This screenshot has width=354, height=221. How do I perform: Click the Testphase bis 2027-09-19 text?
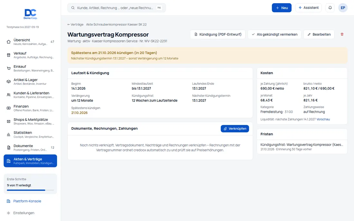(x=23, y=27)
